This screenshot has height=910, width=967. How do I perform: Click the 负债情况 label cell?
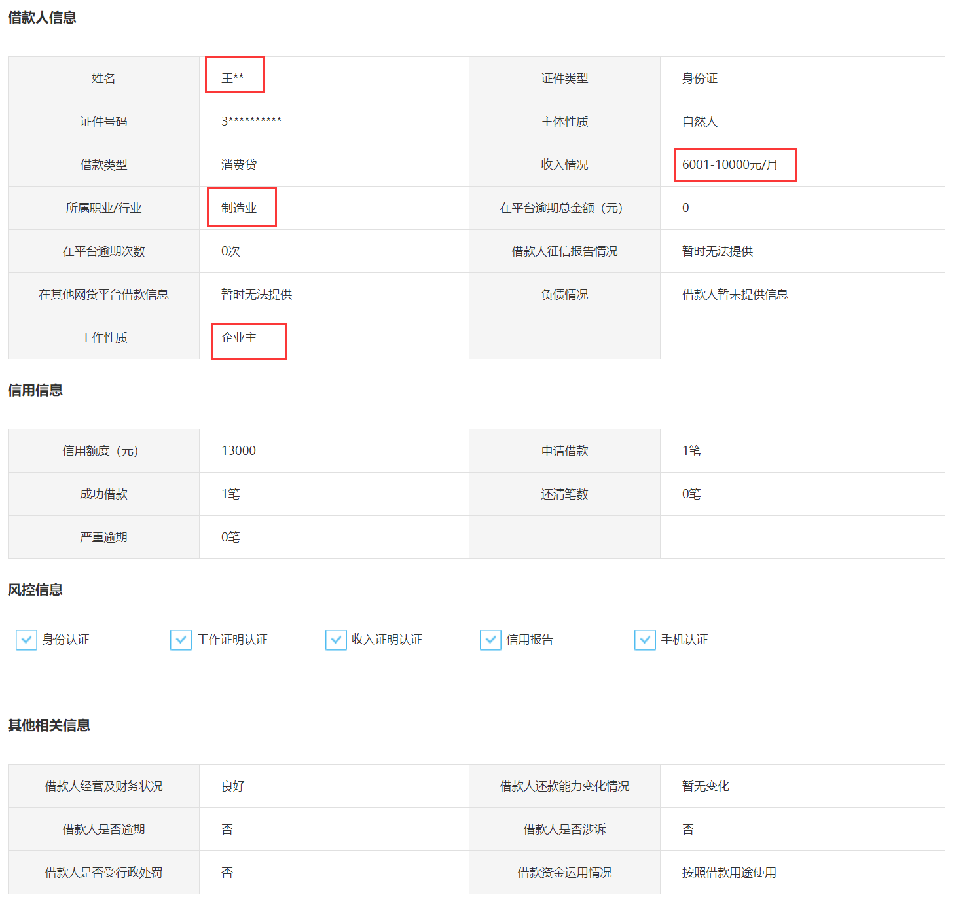[x=564, y=295]
